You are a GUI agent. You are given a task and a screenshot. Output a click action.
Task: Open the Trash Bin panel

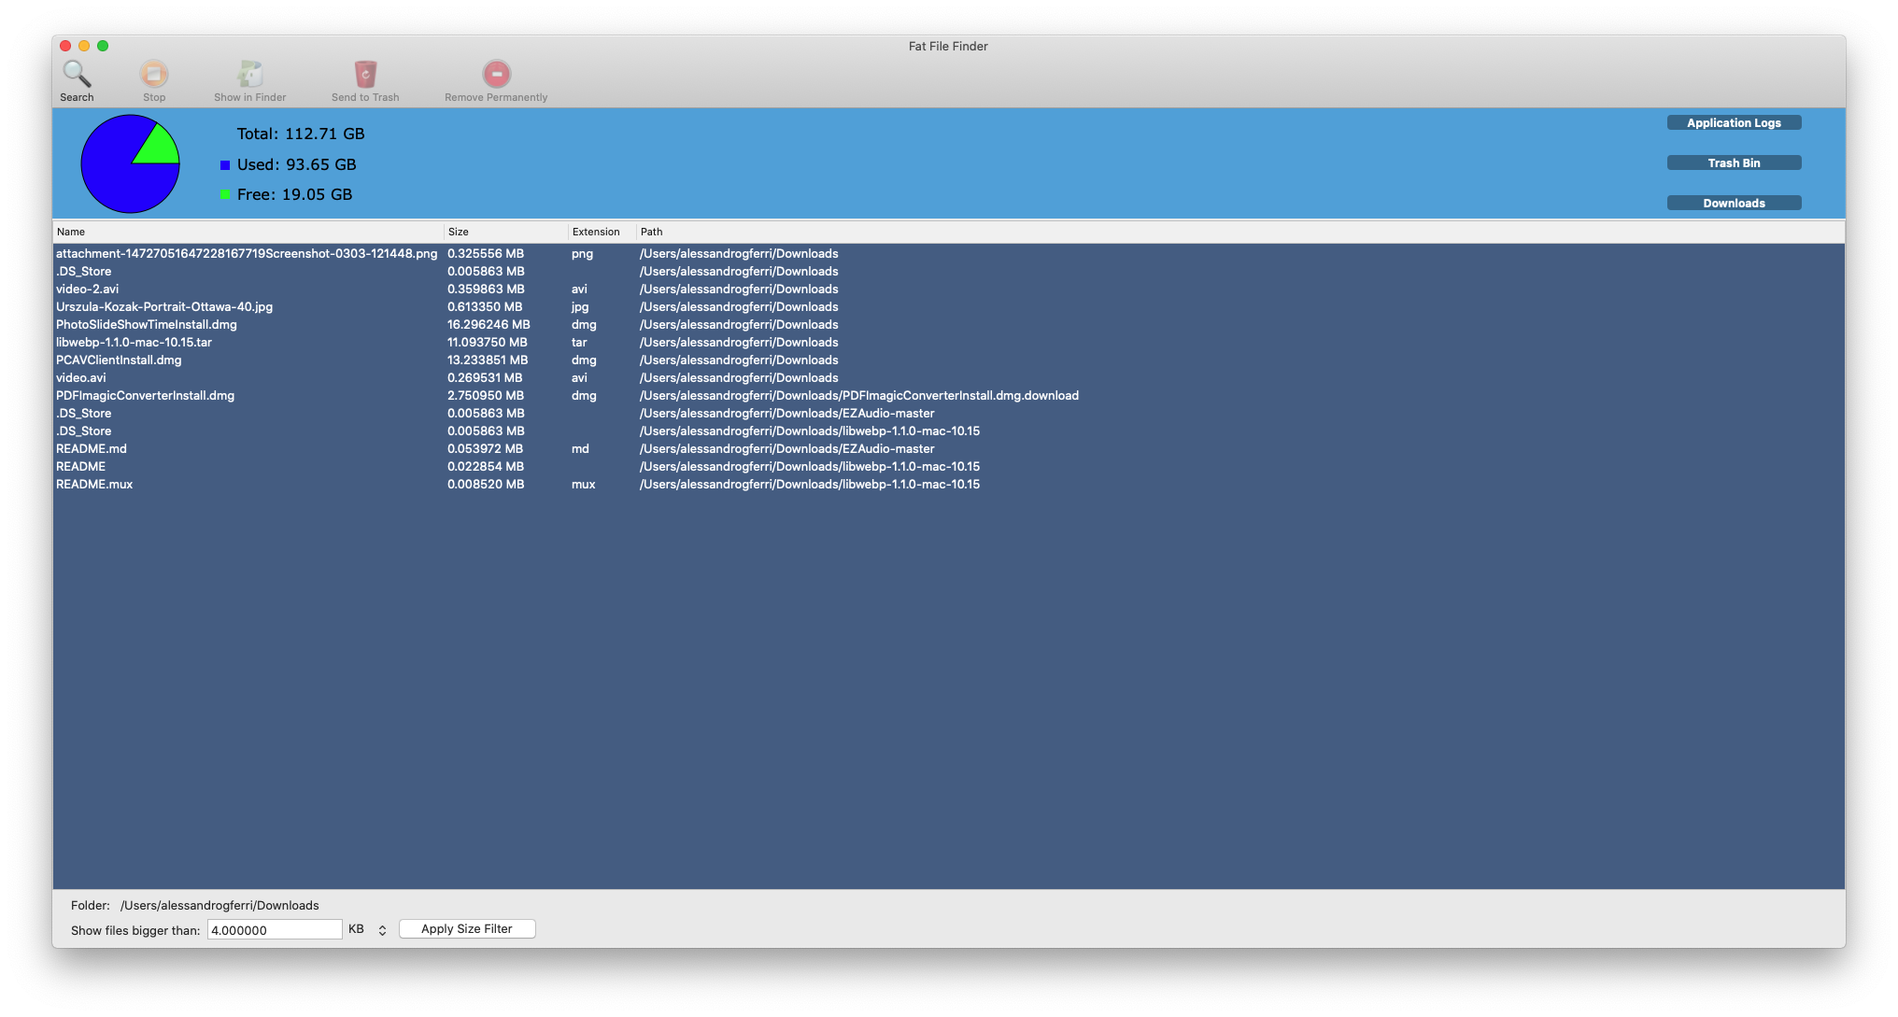pos(1735,162)
